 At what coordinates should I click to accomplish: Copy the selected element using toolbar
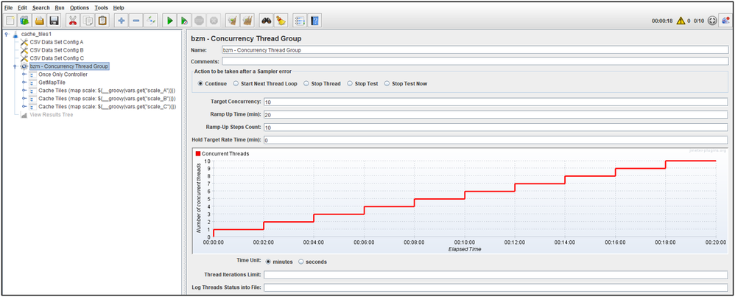tap(87, 21)
